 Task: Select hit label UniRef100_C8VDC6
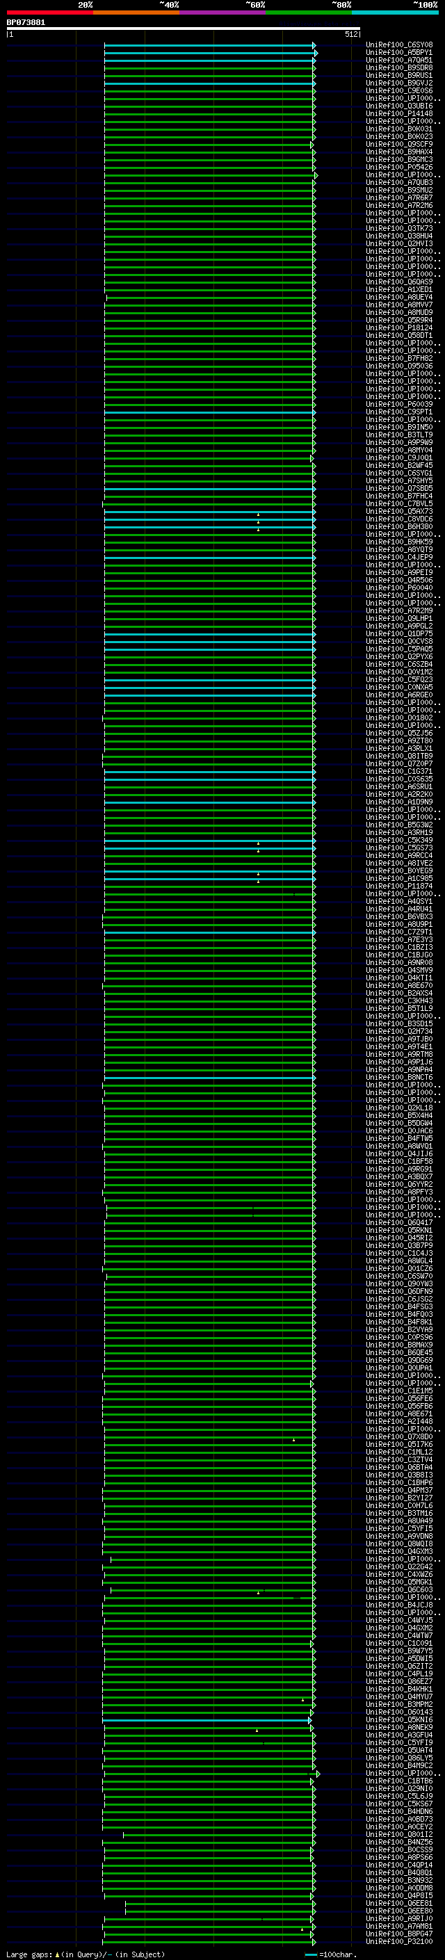click(399, 519)
